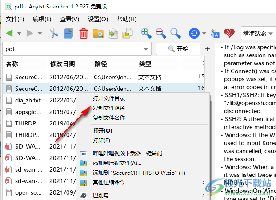Screen dimensions: 276x200
Task: Select the first SecureC... row sized 15
Action: [x=104, y=77]
